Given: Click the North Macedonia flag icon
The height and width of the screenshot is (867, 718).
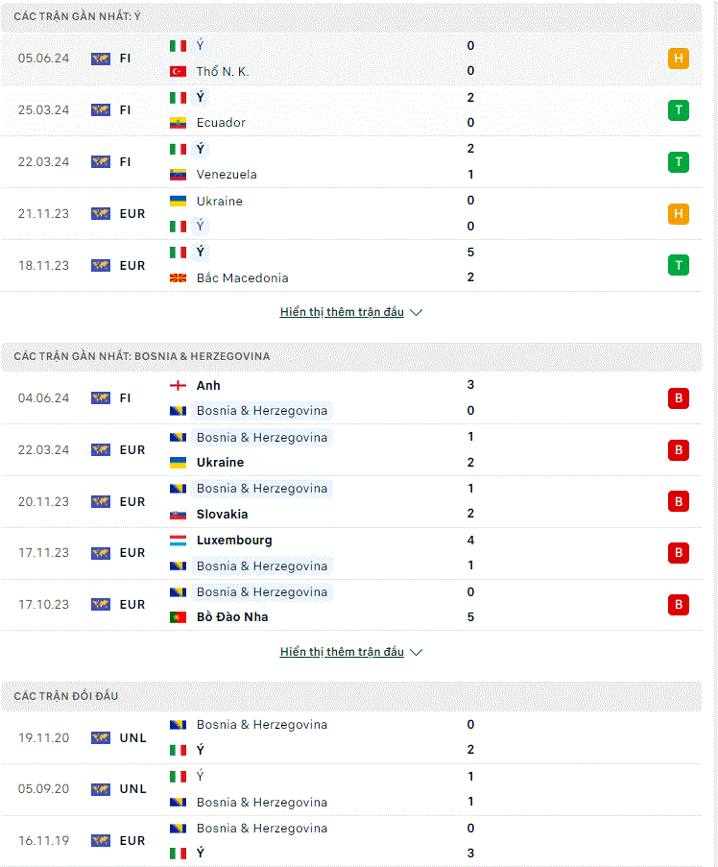Looking at the screenshot, I should [178, 278].
